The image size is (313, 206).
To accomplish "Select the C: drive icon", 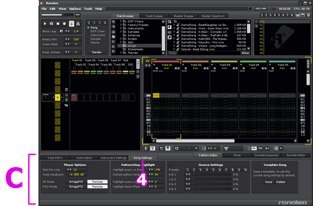I will 114,42.
